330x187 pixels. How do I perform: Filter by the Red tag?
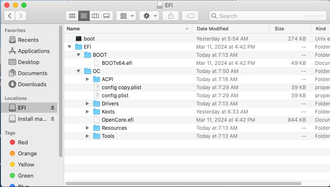point(19,143)
